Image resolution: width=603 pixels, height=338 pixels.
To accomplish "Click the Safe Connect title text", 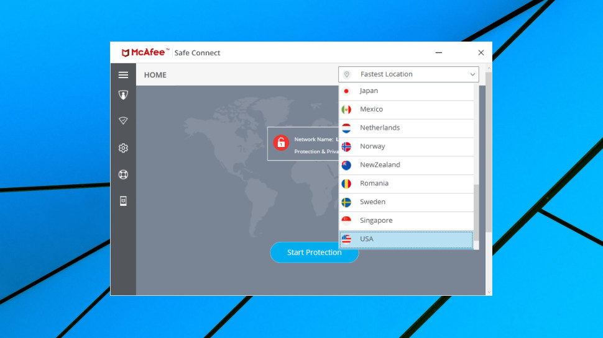I will [197, 53].
